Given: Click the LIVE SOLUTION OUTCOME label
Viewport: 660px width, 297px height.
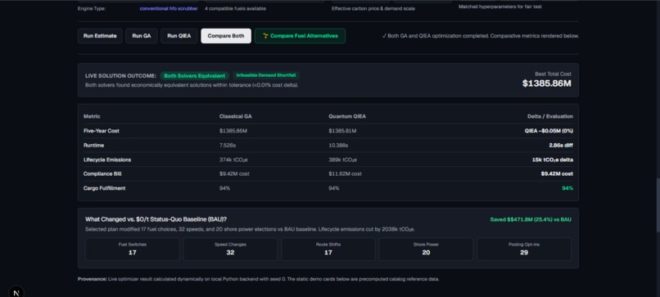Looking at the screenshot, I should point(121,76).
